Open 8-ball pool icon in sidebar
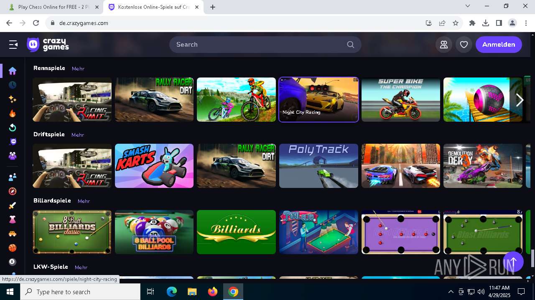The width and height of the screenshot is (535, 300). (13, 262)
